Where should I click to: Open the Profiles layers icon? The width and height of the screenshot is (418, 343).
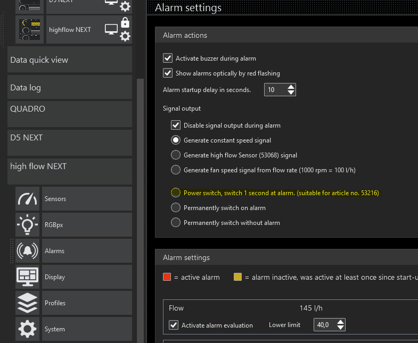(x=28, y=303)
